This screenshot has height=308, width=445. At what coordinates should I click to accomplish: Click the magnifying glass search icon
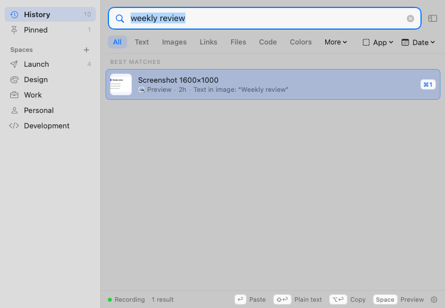click(x=120, y=19)
